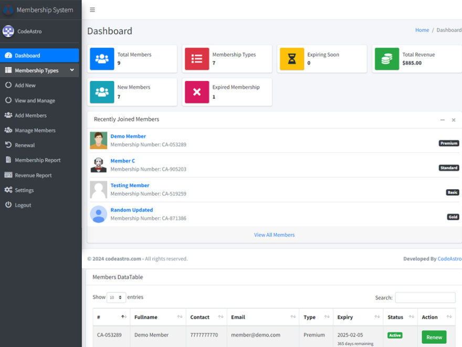This screenshot has height=347, width=462.
Task: Click the Expired Membership X icon
Action: (x=196, y=91)
